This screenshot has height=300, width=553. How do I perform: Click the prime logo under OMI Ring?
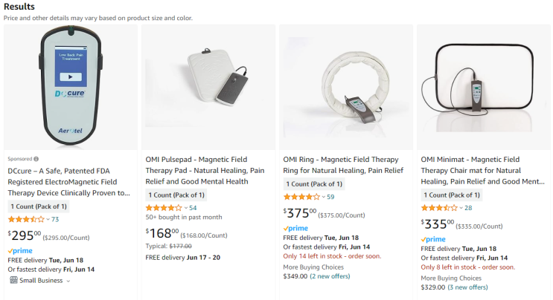point(295,229)
